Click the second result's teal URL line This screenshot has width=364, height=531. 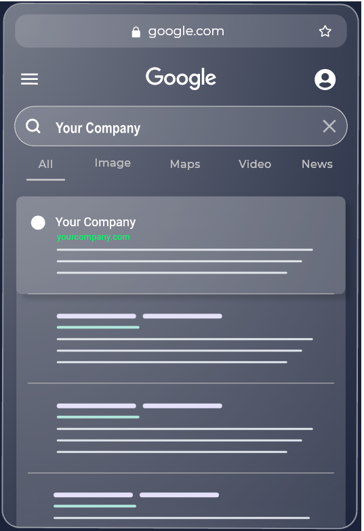coord(98,327)
